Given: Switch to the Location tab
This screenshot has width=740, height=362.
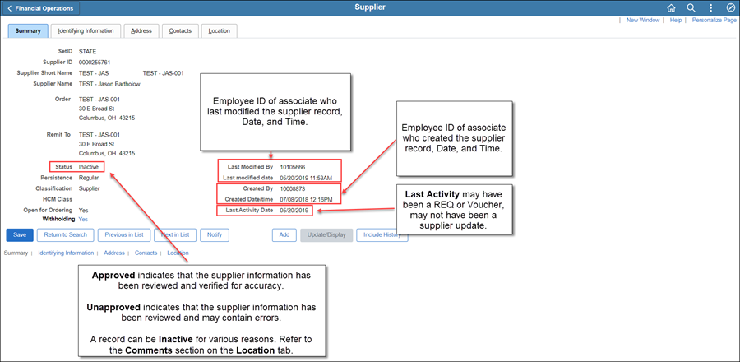Looking at the screenshot, I should tap(219, 31).
